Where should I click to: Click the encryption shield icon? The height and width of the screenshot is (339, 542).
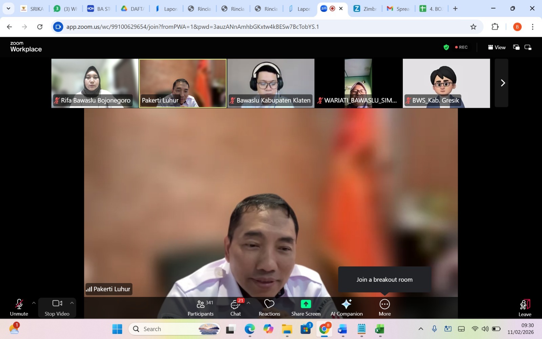point(446,47)
